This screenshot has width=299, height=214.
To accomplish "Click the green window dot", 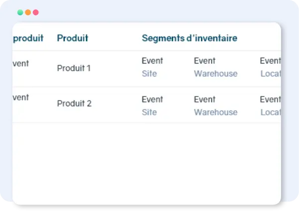I will 20,12.
